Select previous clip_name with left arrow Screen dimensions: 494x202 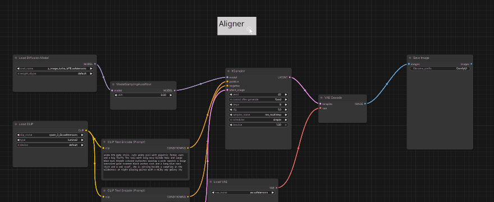pyautogui.click(x=19, y=135)
